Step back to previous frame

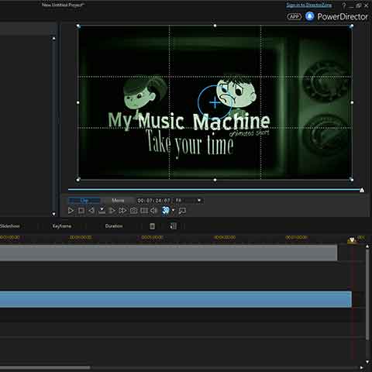91,211
